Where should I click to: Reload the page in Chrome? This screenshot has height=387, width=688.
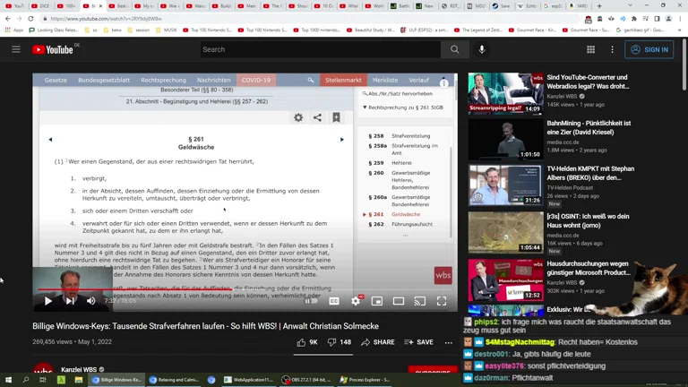[30, 19]
